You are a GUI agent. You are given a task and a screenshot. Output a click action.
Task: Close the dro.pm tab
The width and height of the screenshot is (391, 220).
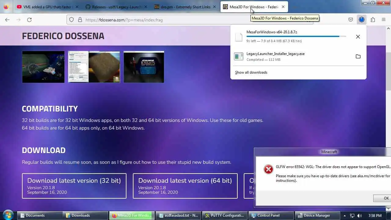click(x=214, y=7)
